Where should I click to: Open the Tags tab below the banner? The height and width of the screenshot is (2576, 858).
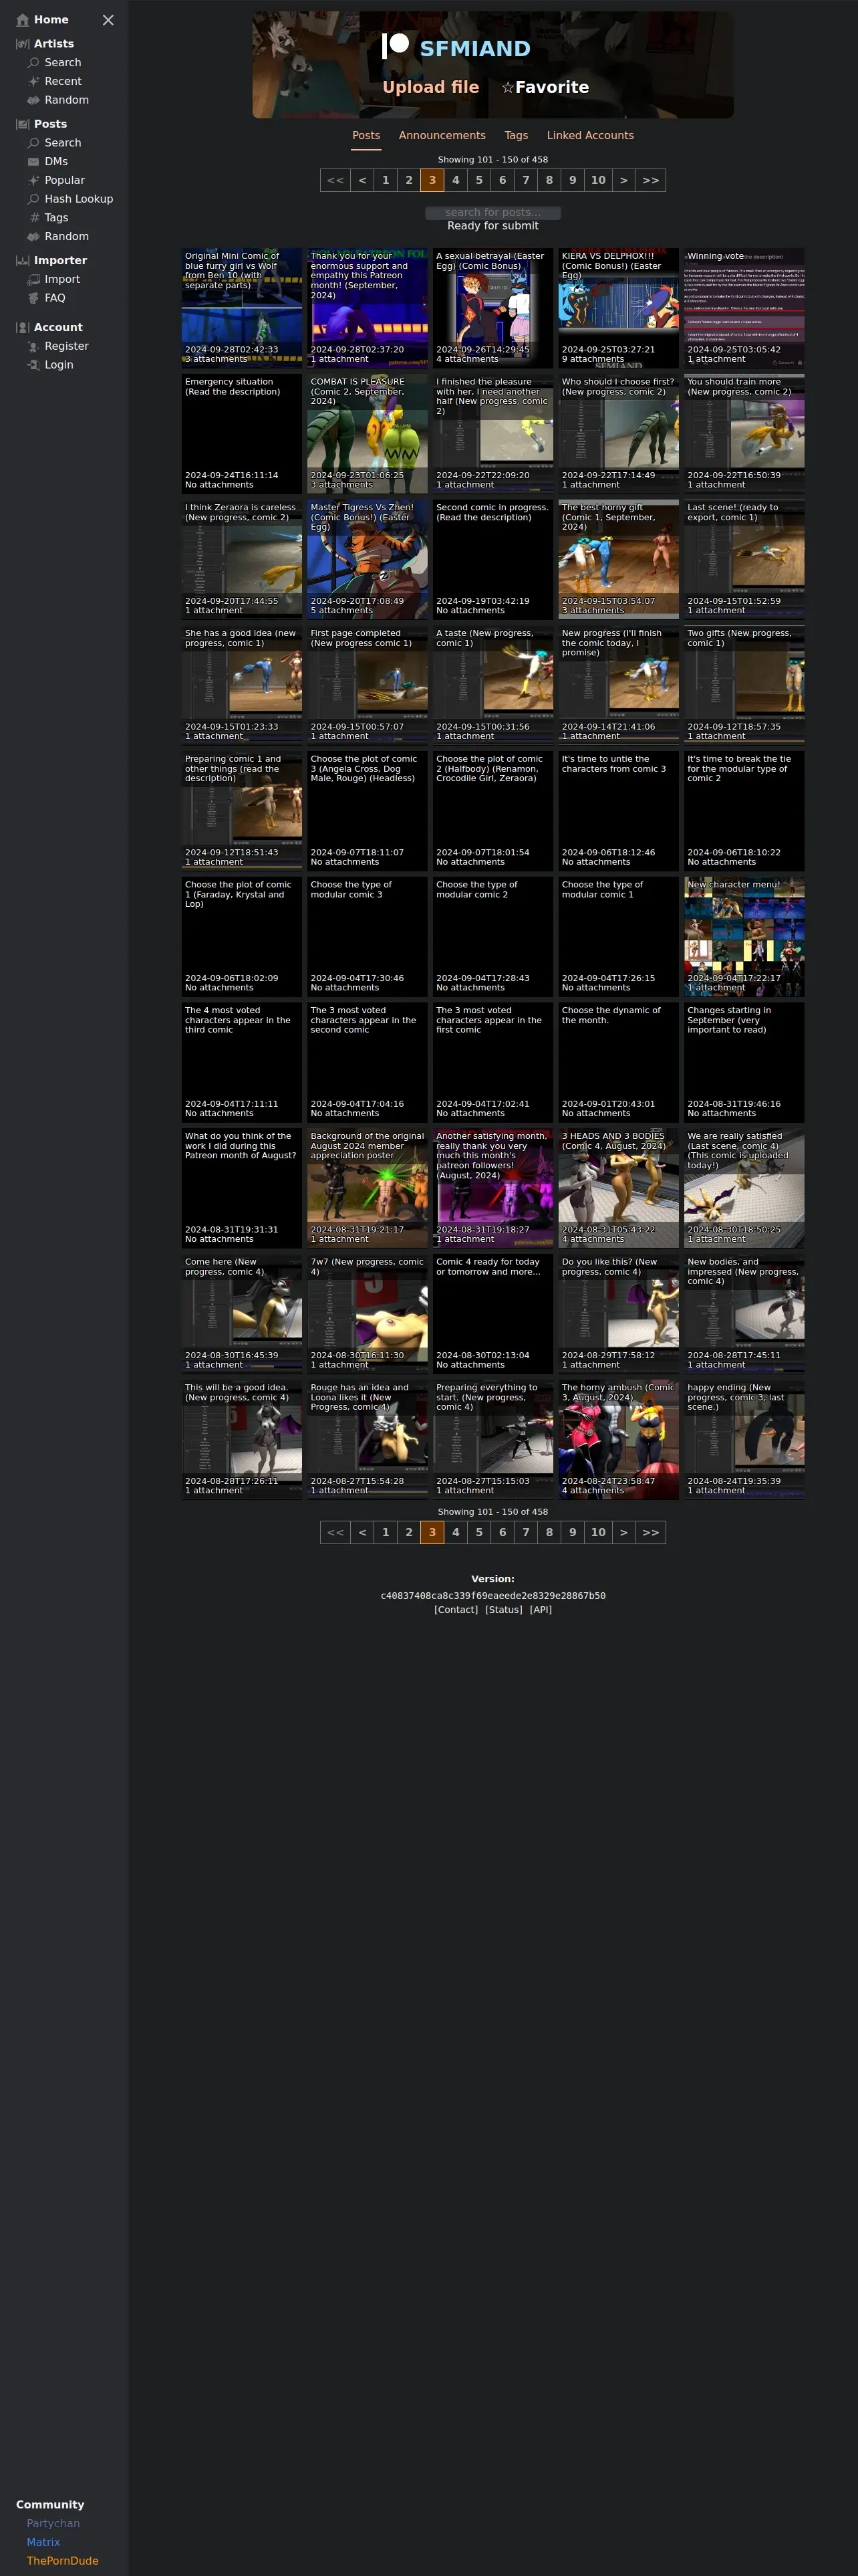tap(515, 136)
